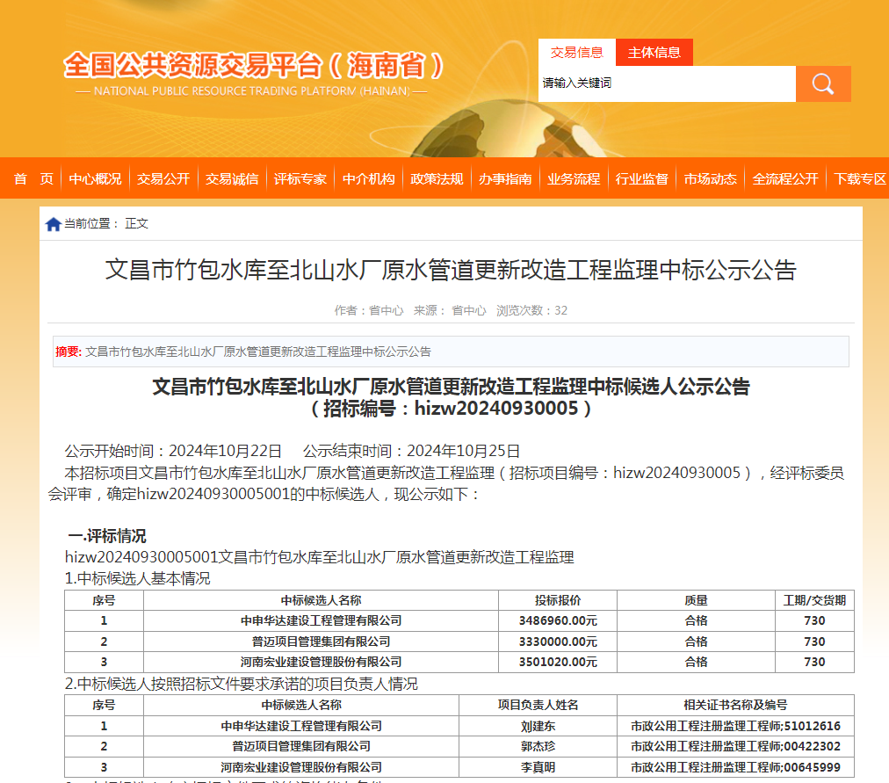
Task: Open the 交易诚信 navigation item
Action: tap(232, 178)
